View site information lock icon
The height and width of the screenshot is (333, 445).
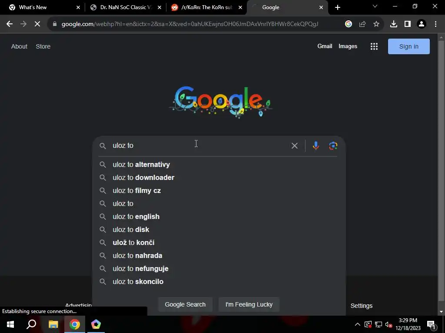point(55,24)
